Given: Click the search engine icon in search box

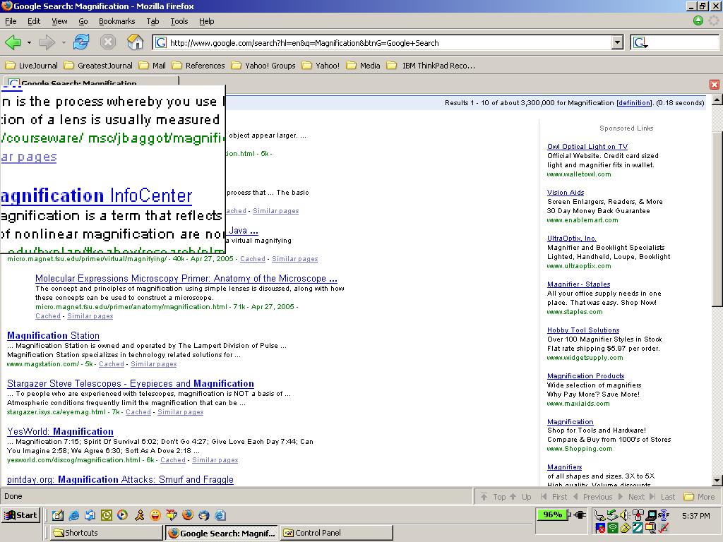Looking at the screenshot, I should [640, 43].
